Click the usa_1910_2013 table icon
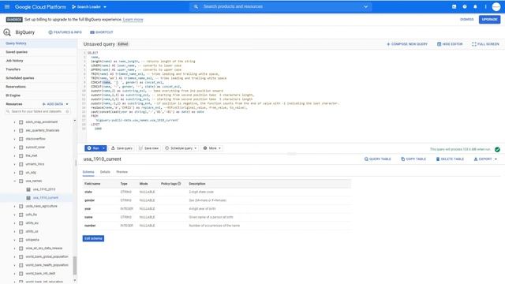 point(28,189)
